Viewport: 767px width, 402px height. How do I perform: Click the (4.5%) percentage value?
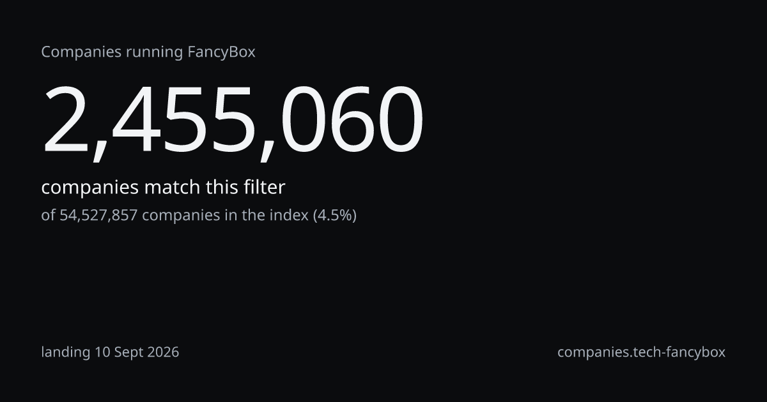334,216
